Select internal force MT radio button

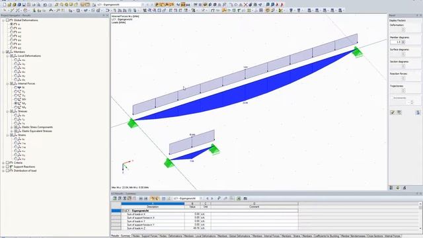[x=16, y=99]
